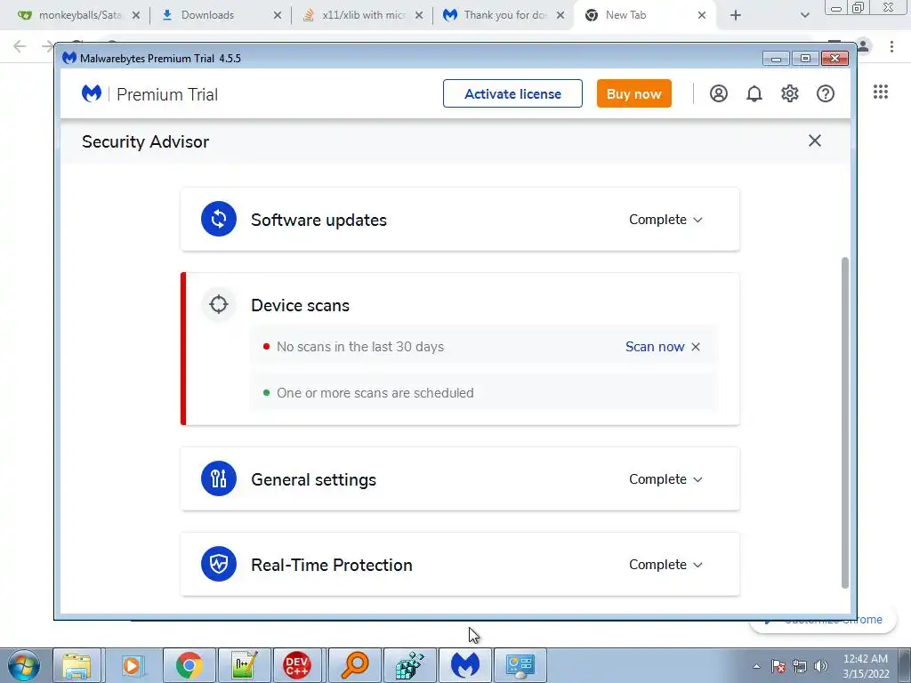Click the General settings heading
The width and height of the screenshot is (911, 683).
coord(314,479)
